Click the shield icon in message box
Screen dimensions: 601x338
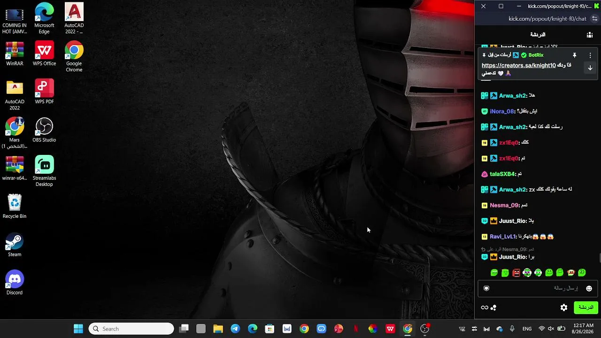pyautogui.click(x=486, y=288)
